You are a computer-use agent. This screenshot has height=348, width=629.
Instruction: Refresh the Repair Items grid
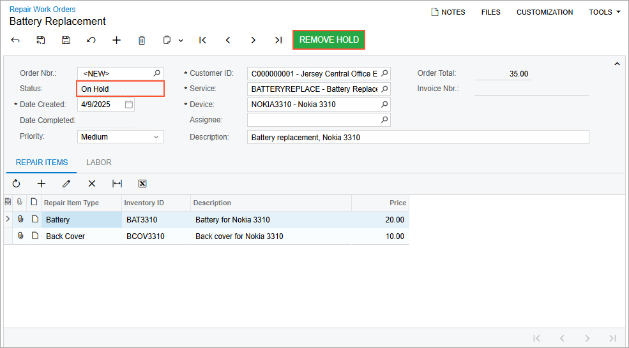(17, 184)
